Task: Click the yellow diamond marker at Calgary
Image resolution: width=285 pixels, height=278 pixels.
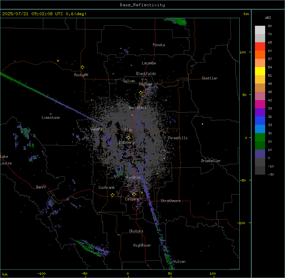Action: [x=134, y=194]
